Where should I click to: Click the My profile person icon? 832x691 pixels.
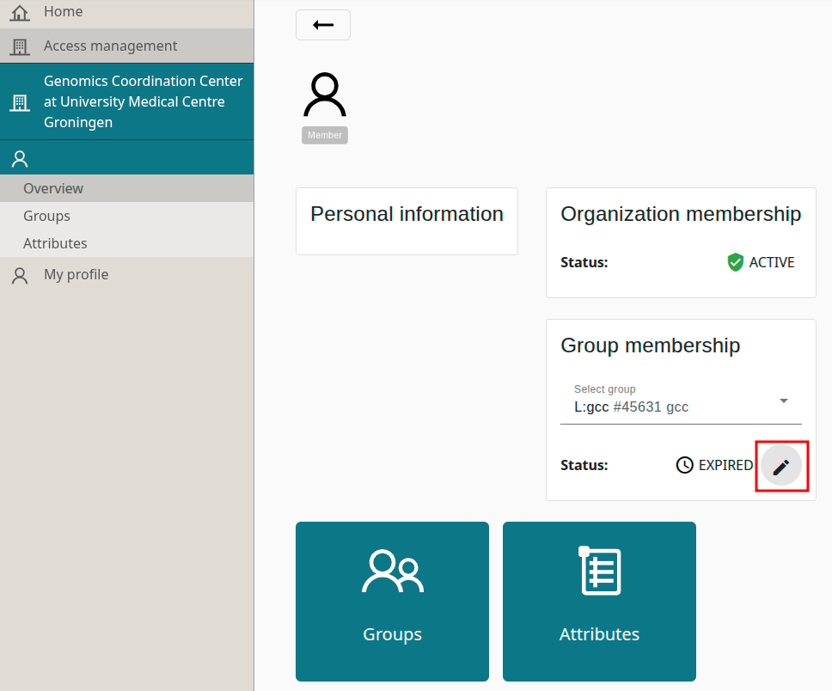pyautogui.click(x=19, y=275)
